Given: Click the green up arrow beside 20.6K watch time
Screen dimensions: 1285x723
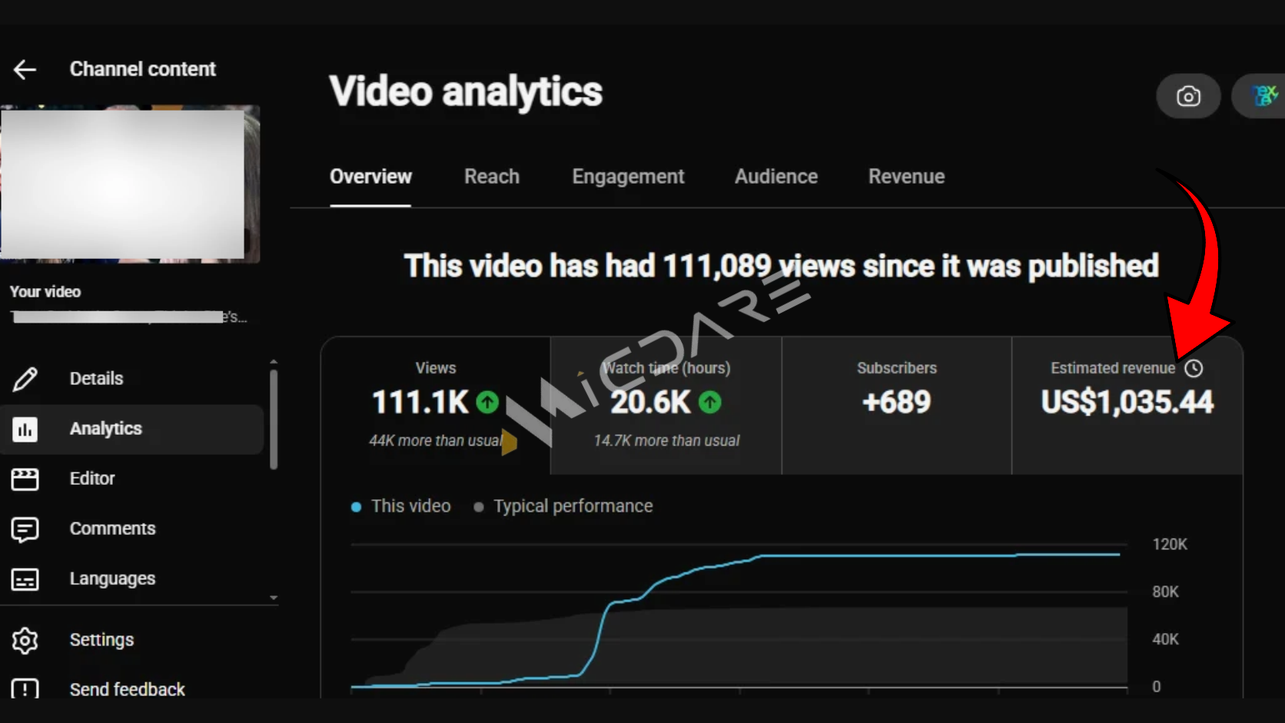Looking at the screenshot, I should coord(710,402).
